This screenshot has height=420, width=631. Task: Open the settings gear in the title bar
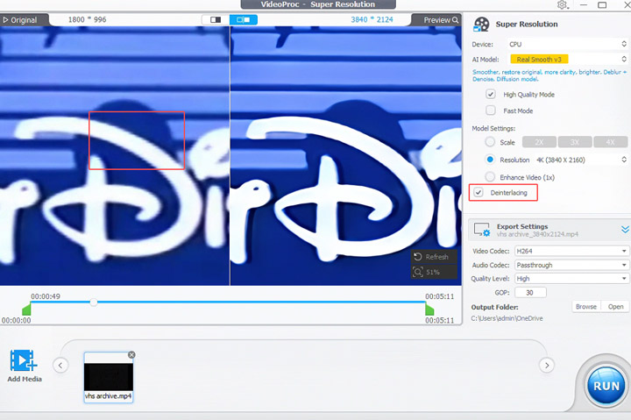click(x=562, y=5)
